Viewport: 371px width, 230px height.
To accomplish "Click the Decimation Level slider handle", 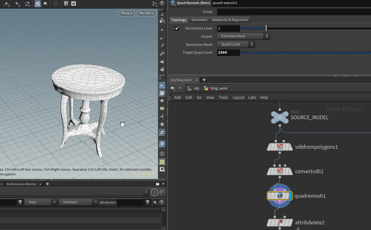I will (267, 28).
